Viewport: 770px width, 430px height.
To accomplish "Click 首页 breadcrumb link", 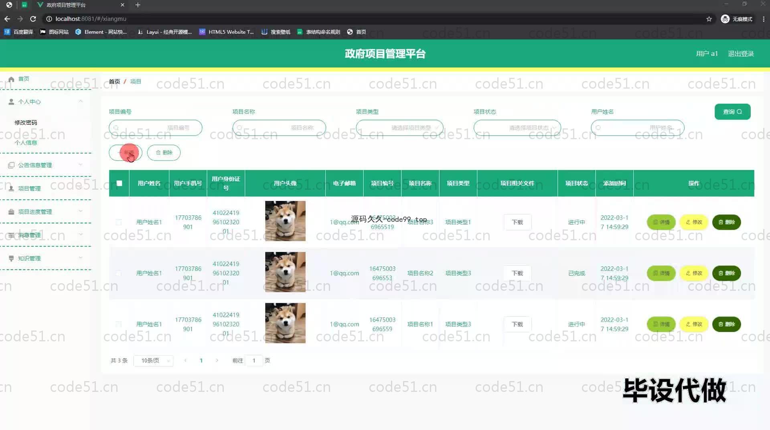I will pyautogui.click(x=114, y=81).
